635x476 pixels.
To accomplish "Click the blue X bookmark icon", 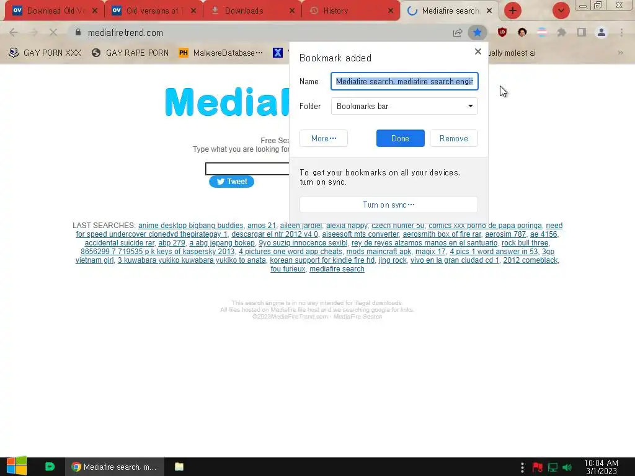I will [277, 53].
